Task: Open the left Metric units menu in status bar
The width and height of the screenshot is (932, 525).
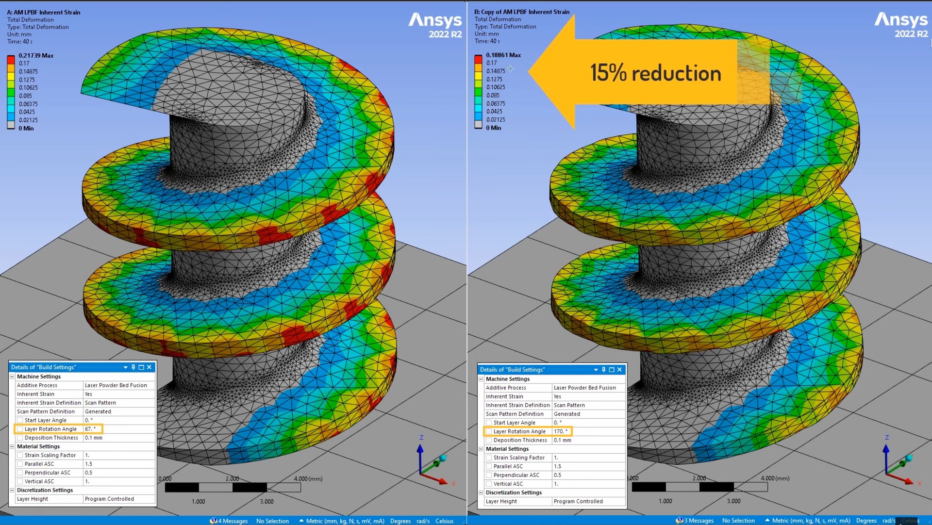Action: pyautogui.click(x=342, y=521)
